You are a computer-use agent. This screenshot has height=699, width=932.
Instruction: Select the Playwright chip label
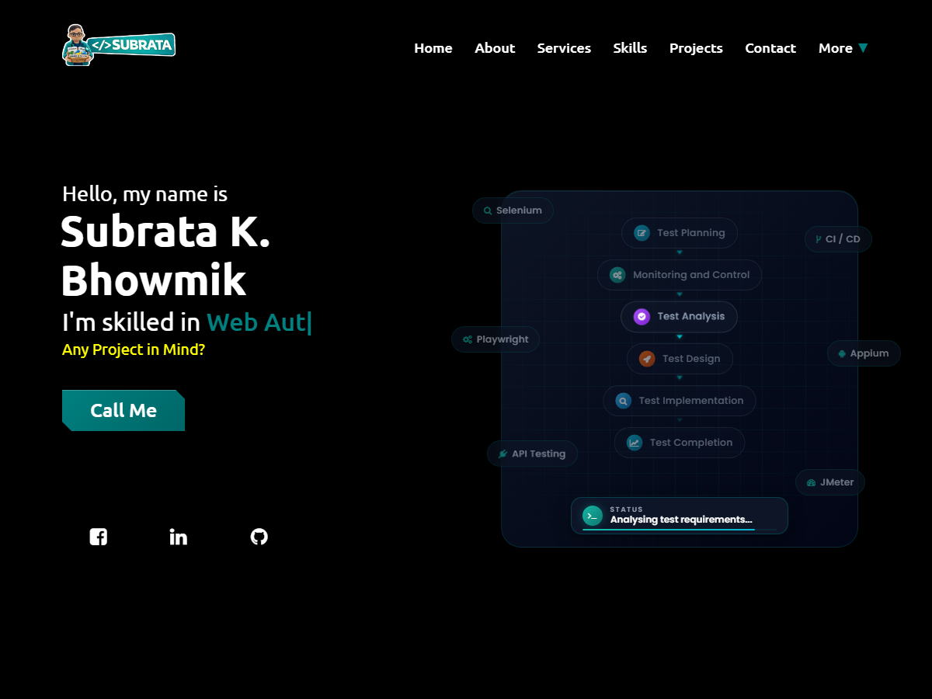click(x=503, y=339)
